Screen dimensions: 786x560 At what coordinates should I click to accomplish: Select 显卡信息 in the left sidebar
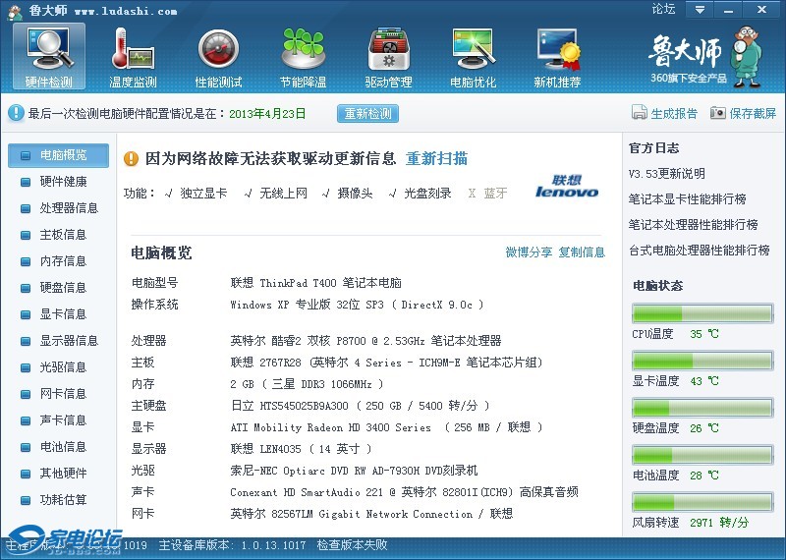(x=63, y=313)
